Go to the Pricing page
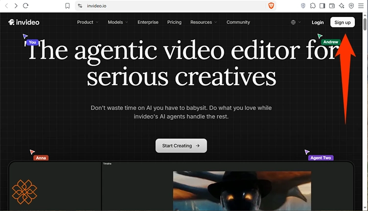 click(x=174, y=22)
